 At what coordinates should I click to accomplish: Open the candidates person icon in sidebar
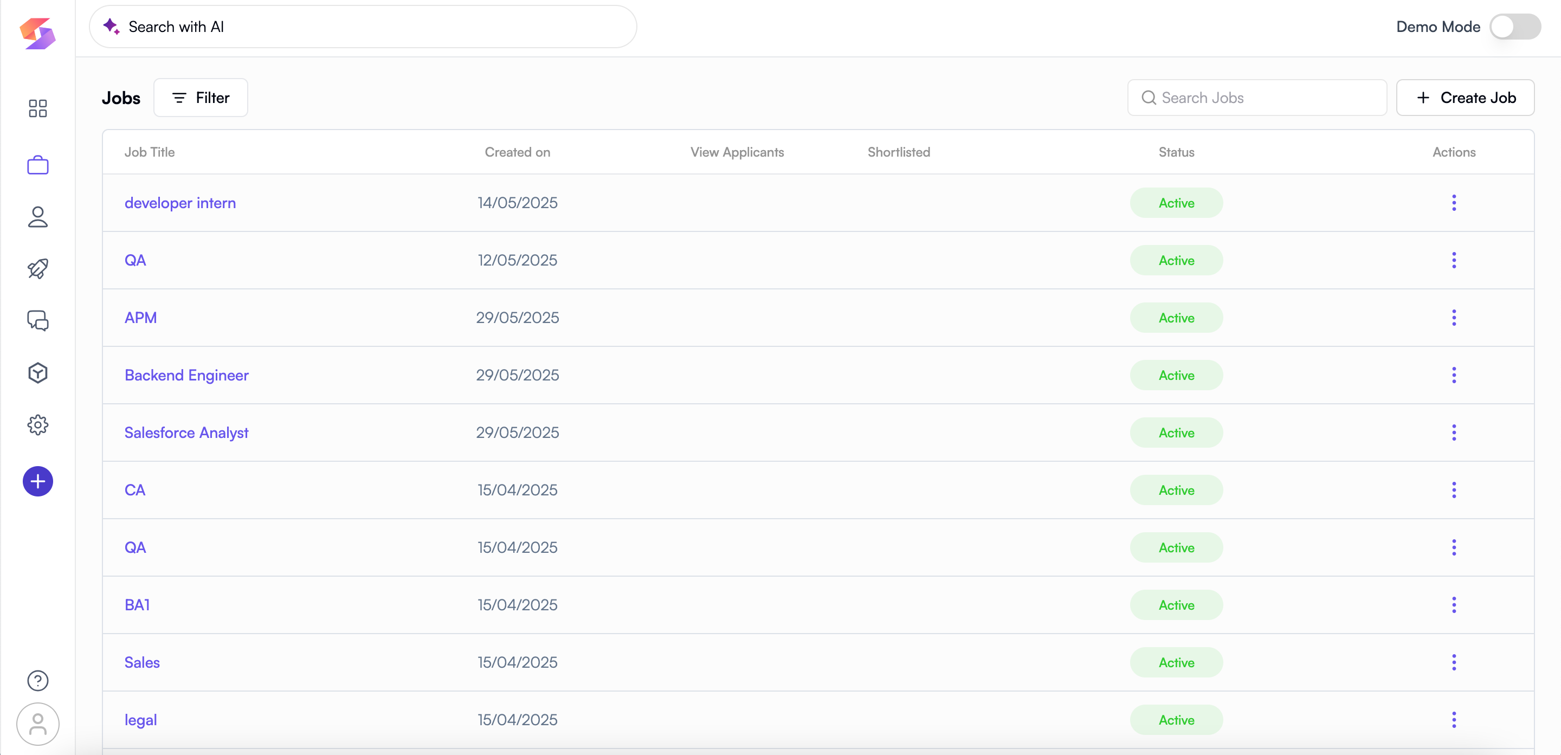point(37,217)
